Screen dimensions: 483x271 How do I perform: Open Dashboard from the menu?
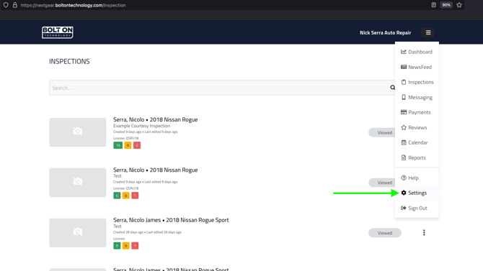(417, 52)
